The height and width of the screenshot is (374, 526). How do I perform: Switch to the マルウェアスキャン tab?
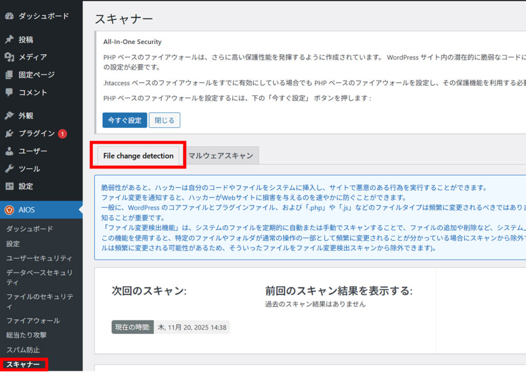coord(220,156)
